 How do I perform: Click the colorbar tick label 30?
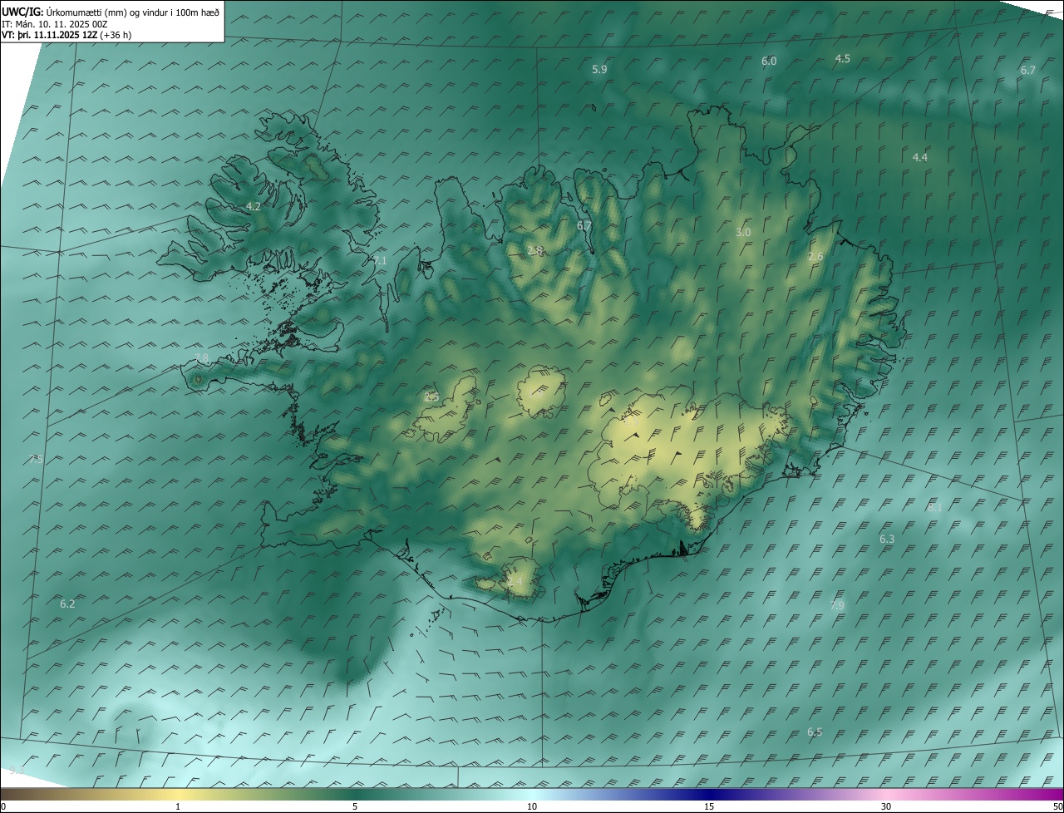point(886,807)
